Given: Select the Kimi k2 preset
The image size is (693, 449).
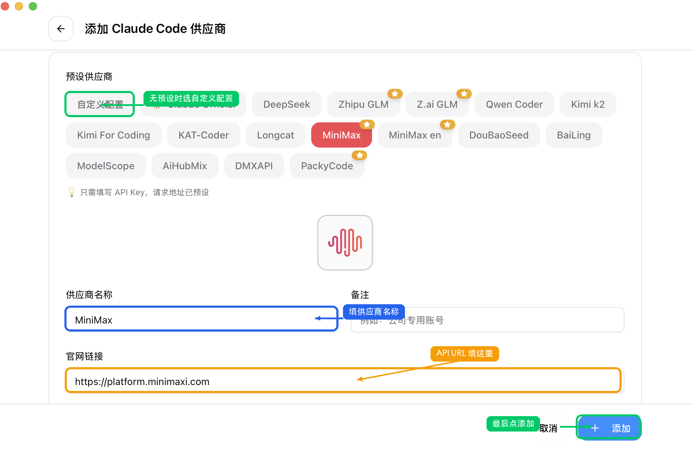Looking at the screenshot, I should point(588,104).
